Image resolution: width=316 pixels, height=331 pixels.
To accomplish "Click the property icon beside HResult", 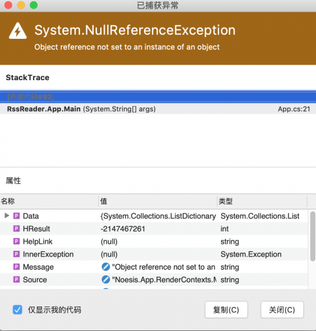I will pyautogui.click(x=17, y=229).
